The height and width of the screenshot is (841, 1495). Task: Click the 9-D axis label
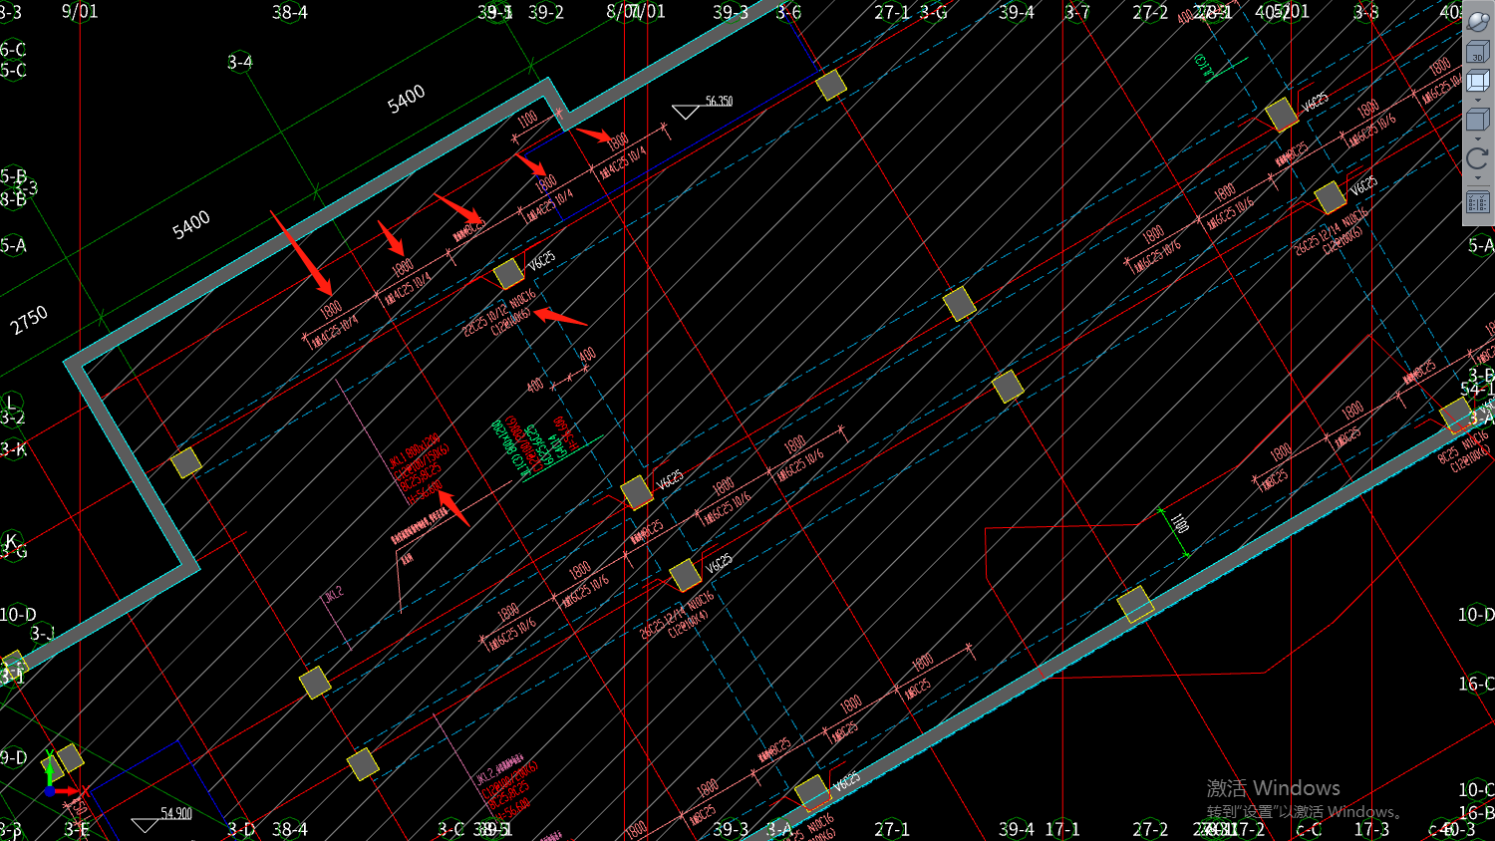coord(14,758)
